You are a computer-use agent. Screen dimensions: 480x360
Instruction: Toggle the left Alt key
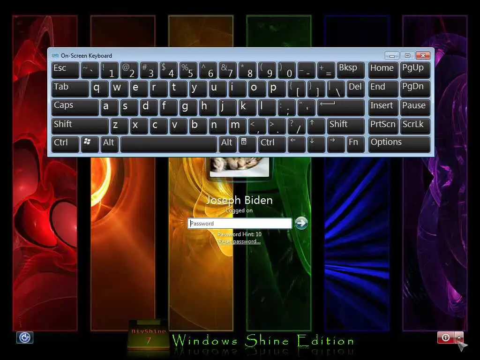109,144
